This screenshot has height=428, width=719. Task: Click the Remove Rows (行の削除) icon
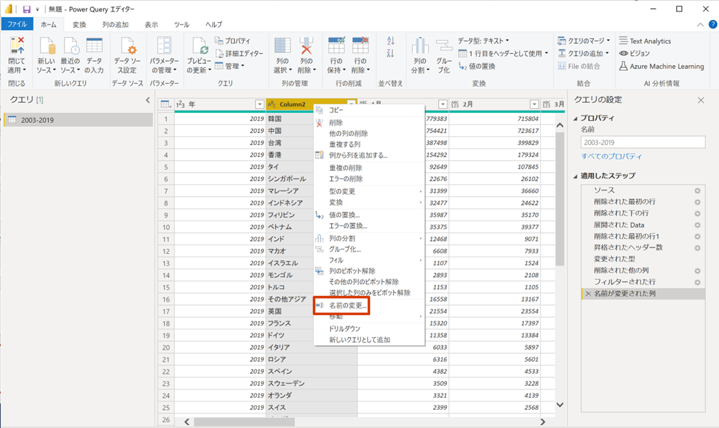pyautogui.click(x=361, y=46)
